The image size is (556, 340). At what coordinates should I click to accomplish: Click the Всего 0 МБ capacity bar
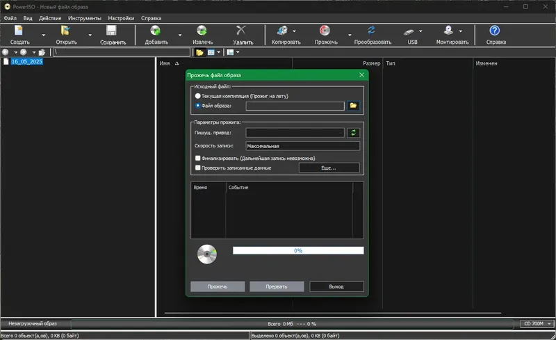(292, 324)
